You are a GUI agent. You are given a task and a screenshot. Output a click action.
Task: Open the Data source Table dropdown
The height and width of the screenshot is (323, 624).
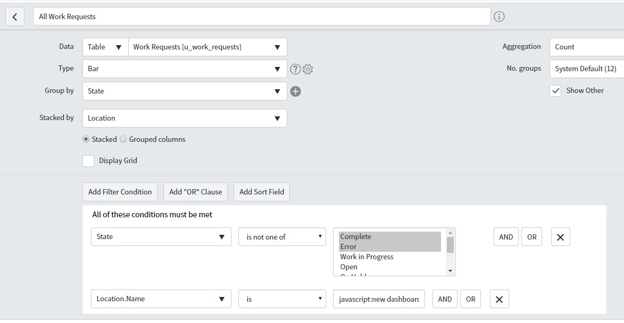[x=105, y=47]
